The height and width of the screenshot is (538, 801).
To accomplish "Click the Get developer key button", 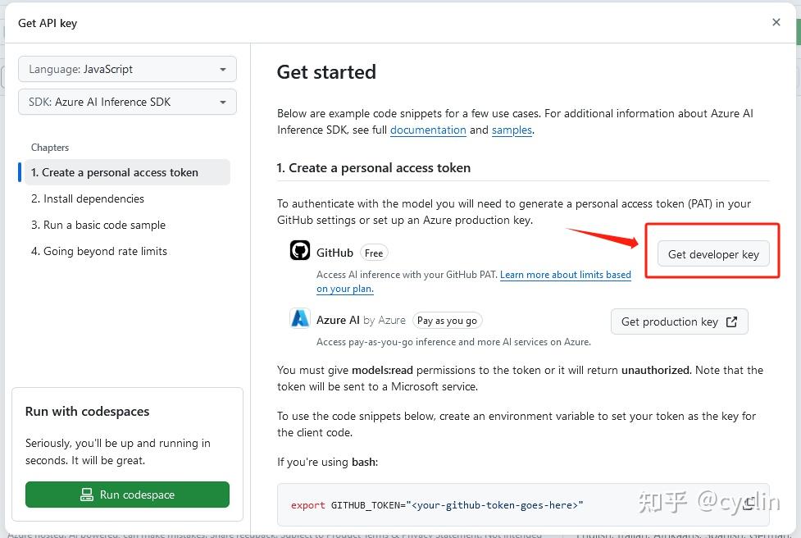I will [x=713, y=254].
